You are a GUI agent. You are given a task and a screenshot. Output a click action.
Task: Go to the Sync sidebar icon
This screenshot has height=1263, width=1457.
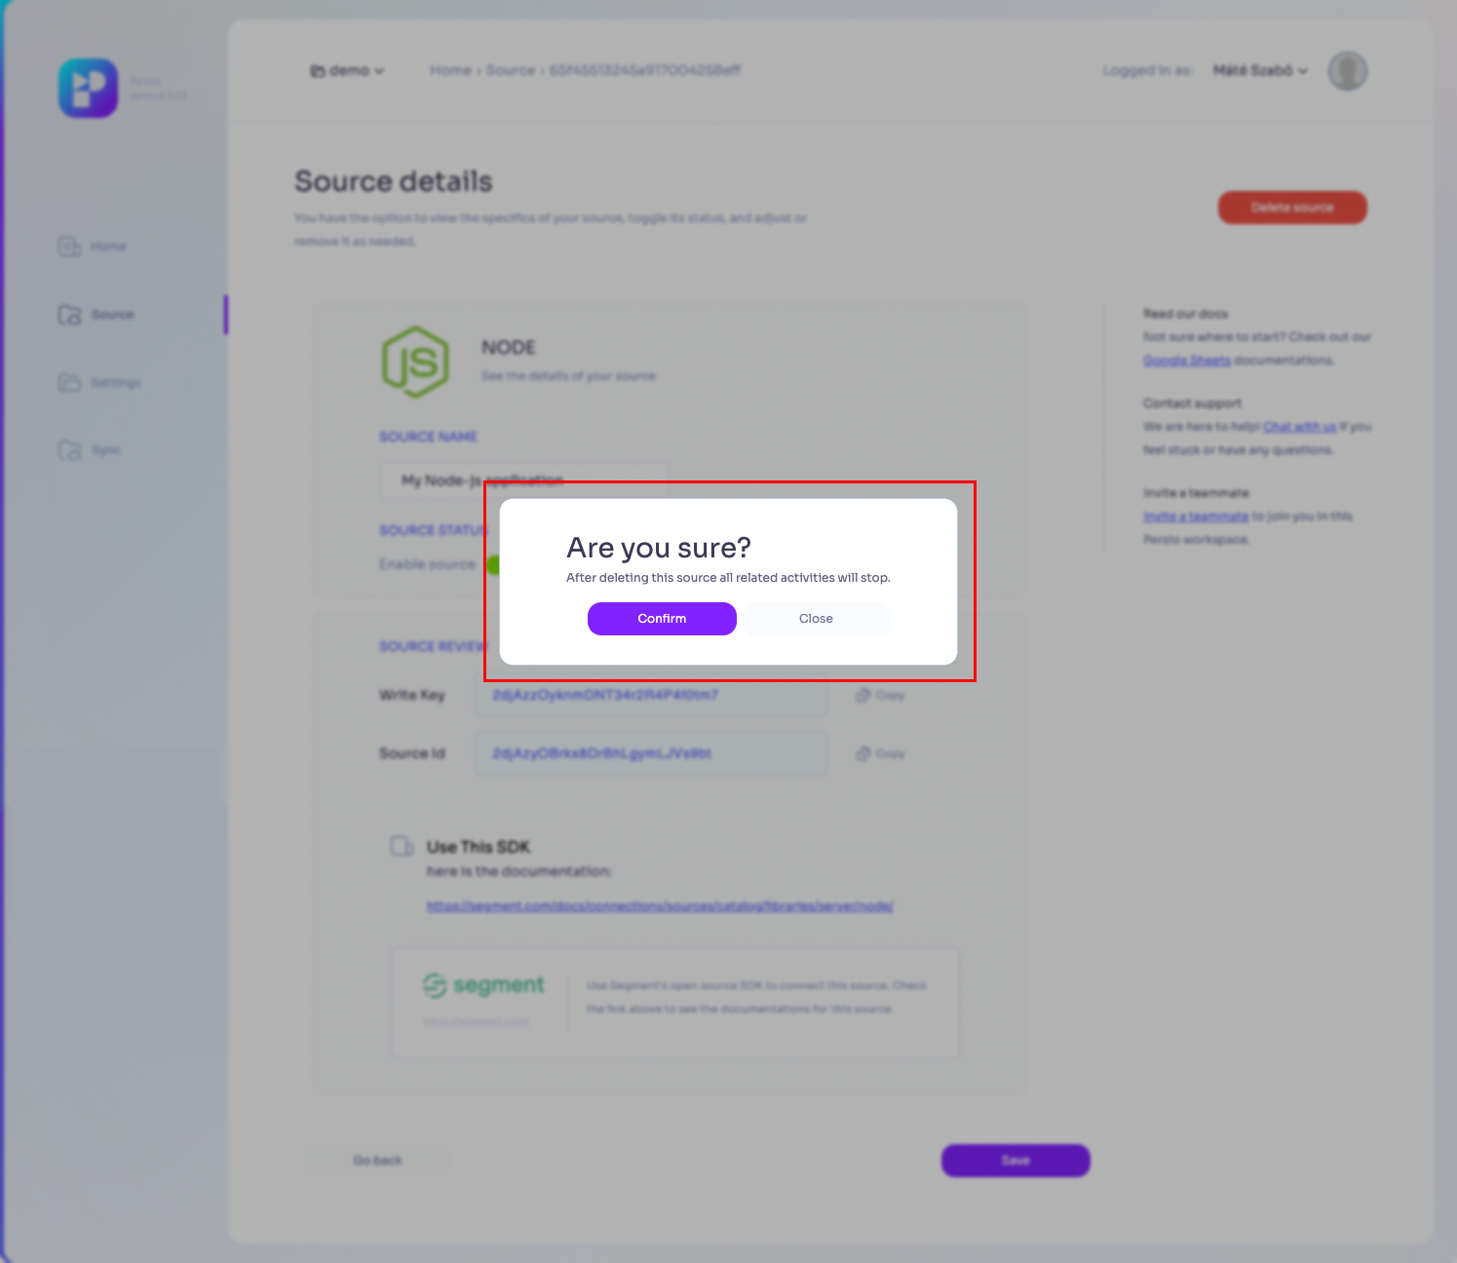click(x=69, y=450)
